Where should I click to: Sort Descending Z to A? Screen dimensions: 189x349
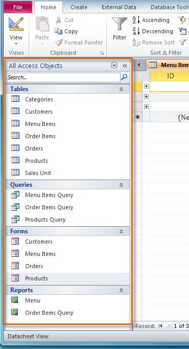(153, 31)
